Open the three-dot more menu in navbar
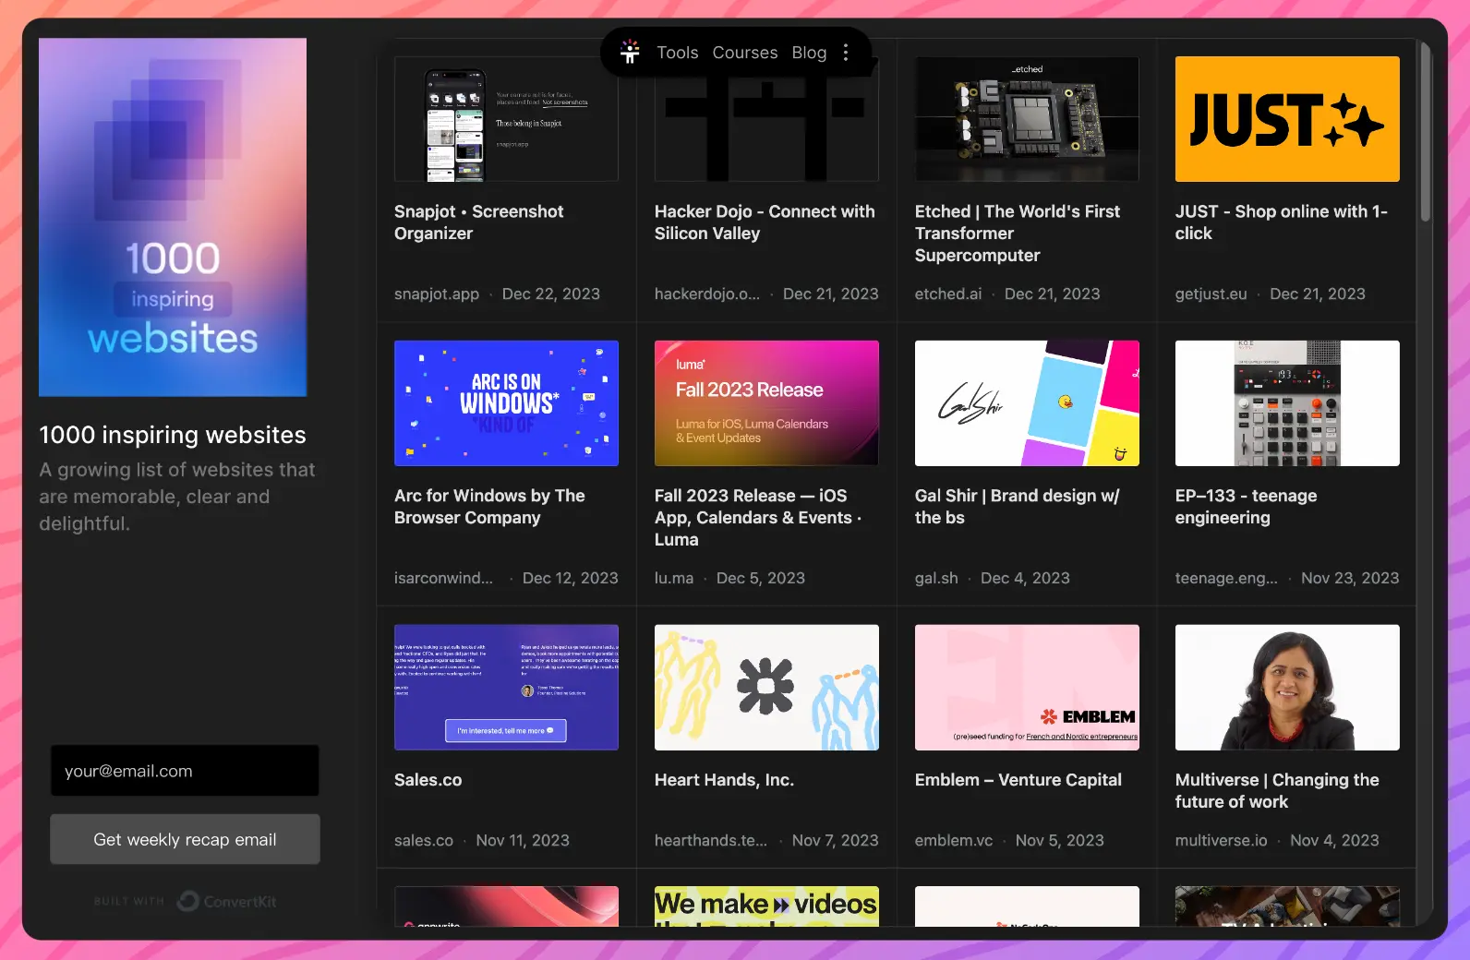 click(x=846, y=53)
